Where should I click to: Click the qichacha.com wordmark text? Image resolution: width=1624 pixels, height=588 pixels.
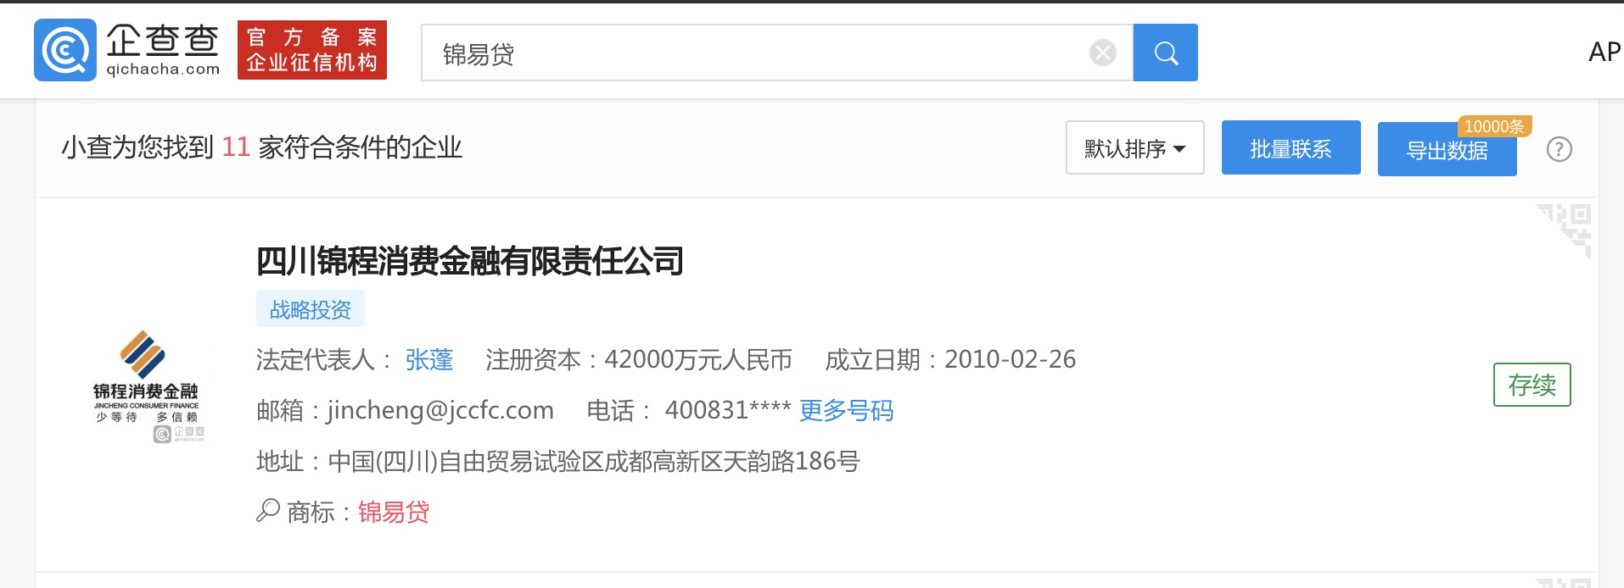(163, 69)
